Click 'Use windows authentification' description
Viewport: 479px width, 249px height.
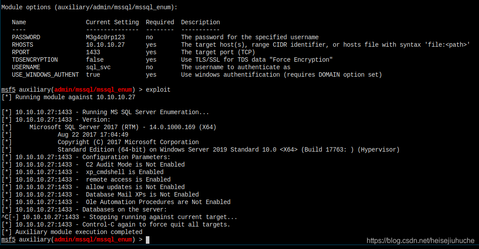(x=281, y=74)
